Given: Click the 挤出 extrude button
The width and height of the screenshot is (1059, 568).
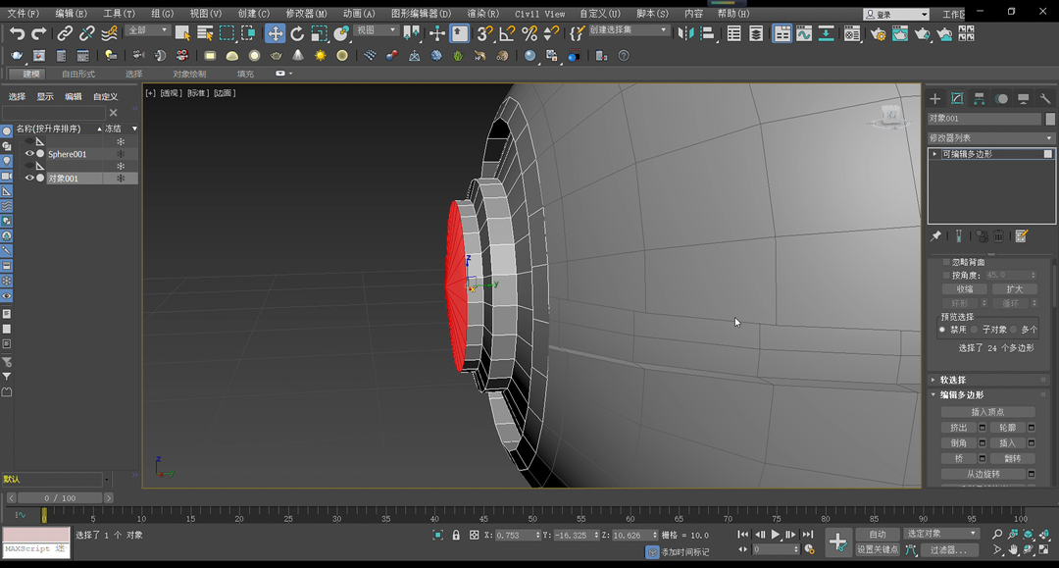Looking at the screenshot, I should (958, 428).
